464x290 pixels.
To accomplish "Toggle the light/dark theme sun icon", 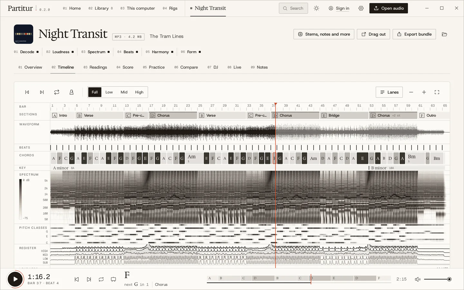I will click(316, 8).
